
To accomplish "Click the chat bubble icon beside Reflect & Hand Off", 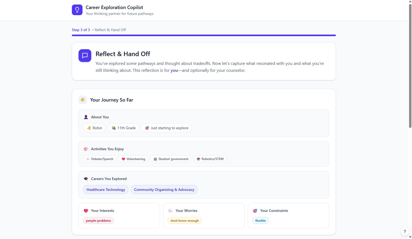I will click(x=85, y=56).
